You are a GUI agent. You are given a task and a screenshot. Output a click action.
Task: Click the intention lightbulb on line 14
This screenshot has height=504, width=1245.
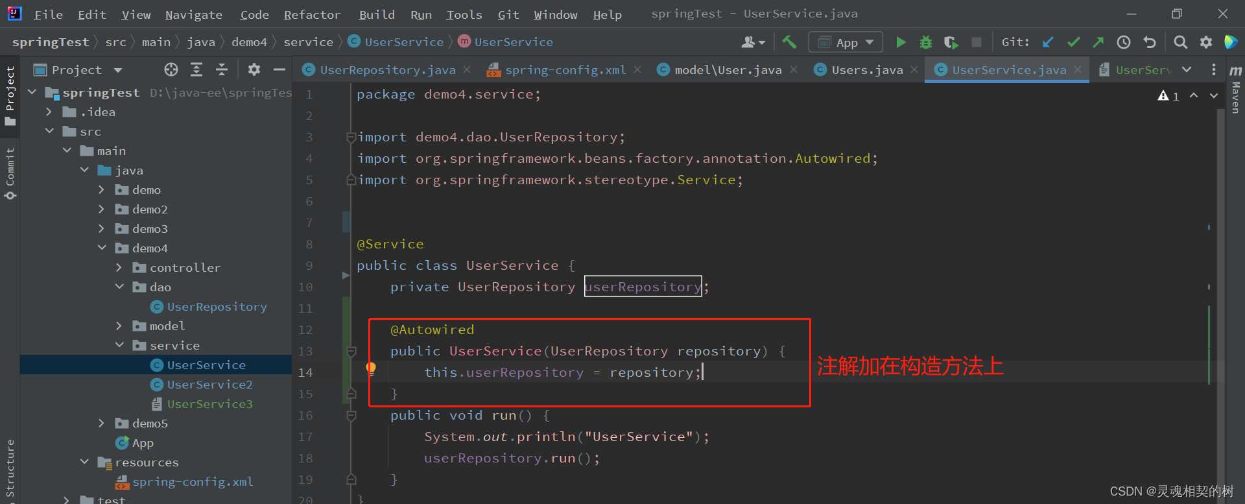pos(371,369)
